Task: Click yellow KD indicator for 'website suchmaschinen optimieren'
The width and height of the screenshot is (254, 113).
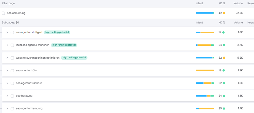Action: (x=224, y=58)
